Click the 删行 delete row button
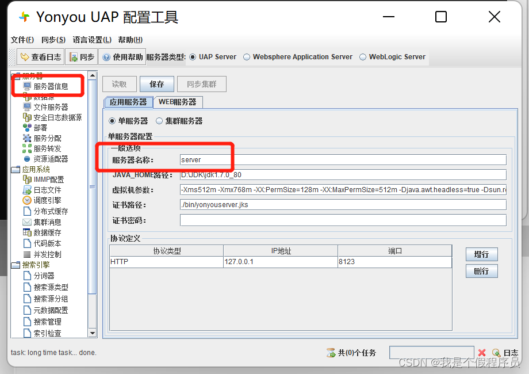The height and width of the screenshot is (374, 529). coord(481,271)
